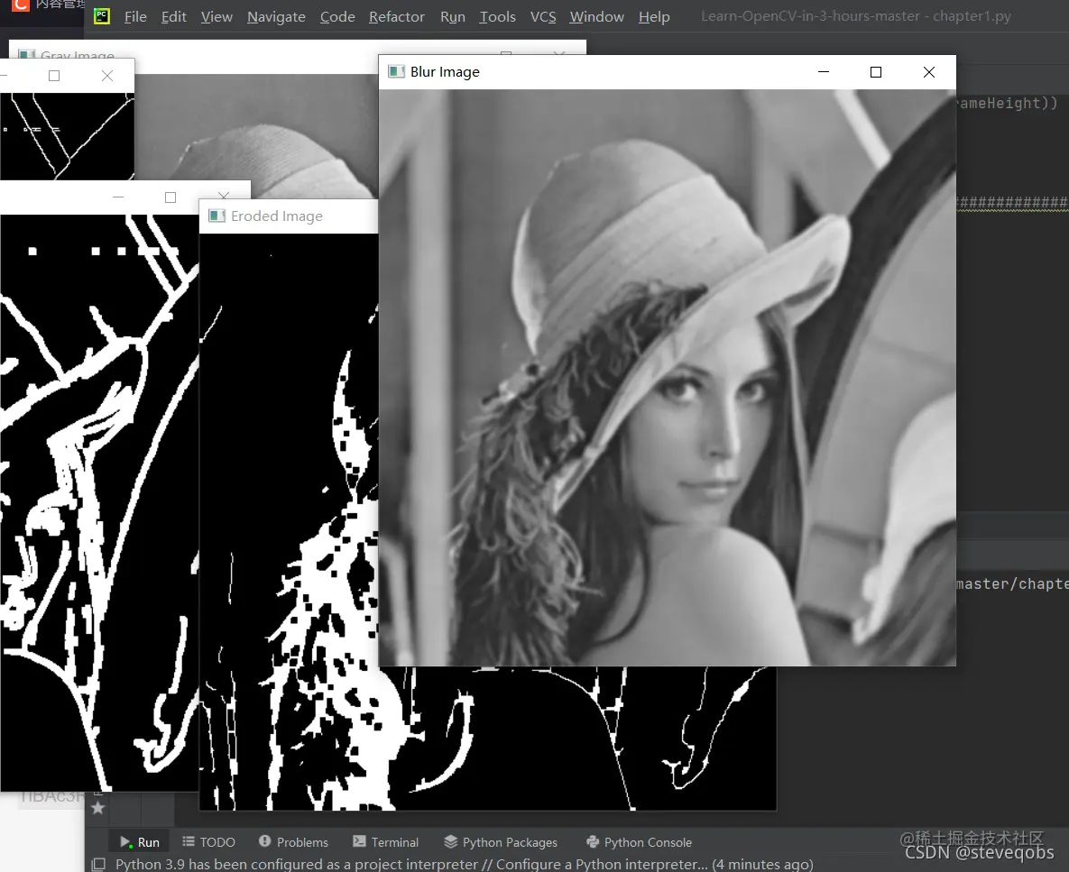Toggle tool window bars icon in status bar
Image resolution: width=1069 pixels, height=872 pixels.
[x=99, y=864]
